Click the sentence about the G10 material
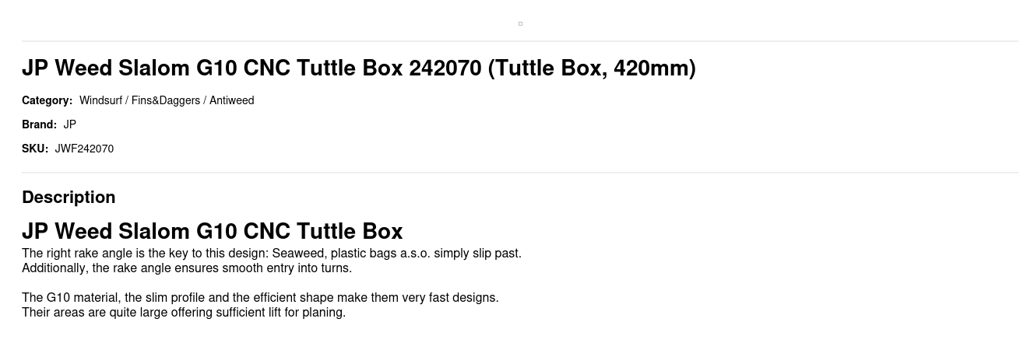 pos(260,298)
